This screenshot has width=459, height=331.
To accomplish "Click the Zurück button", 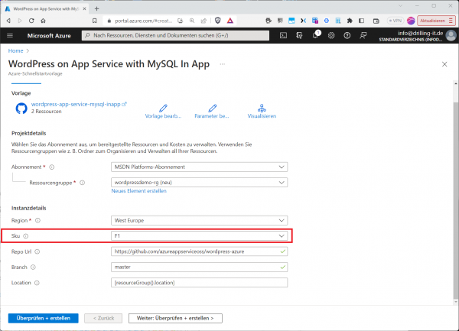I will point(103,318).
